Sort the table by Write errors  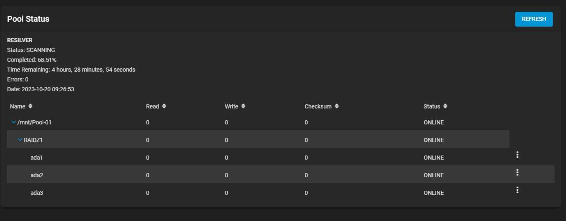coord(243,106)
